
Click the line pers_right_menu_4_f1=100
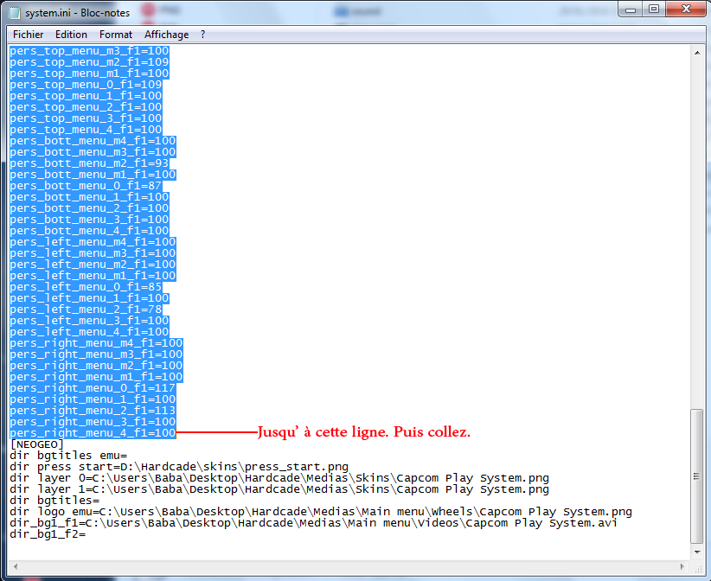point(93,433)
